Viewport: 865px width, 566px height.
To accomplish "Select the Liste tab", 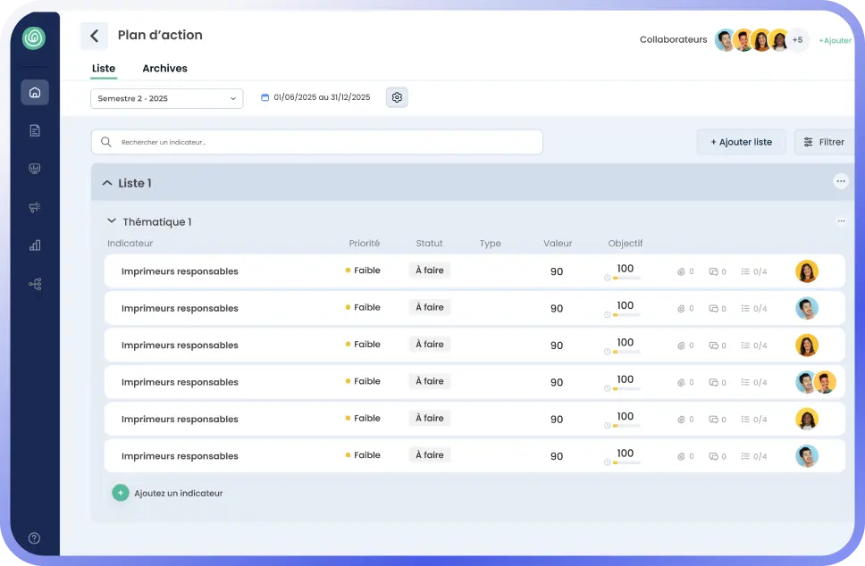I will tap(104, 69).
